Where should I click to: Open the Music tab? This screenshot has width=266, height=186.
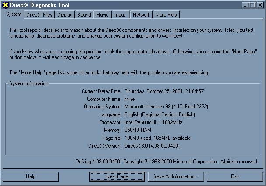102,15
